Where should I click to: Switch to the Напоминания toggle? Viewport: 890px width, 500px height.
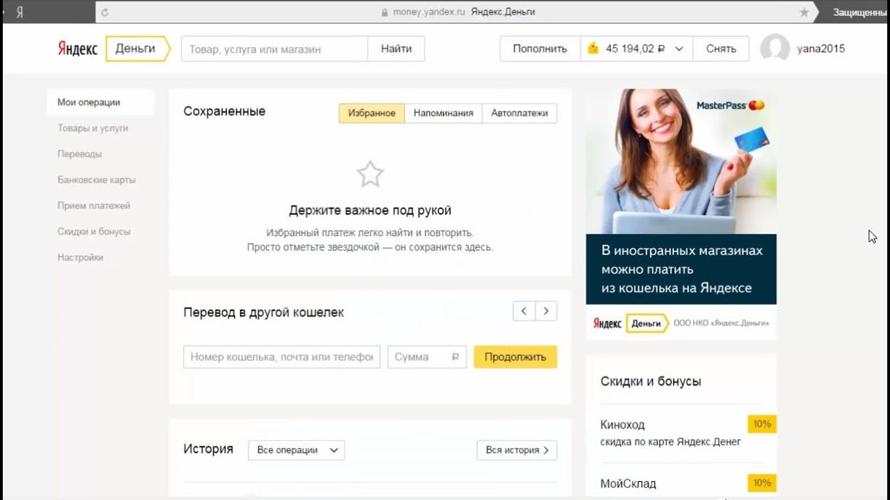(x=443, y=113)
